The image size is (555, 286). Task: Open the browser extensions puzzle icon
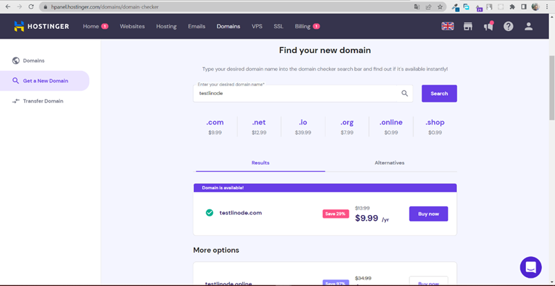point(512,7)
